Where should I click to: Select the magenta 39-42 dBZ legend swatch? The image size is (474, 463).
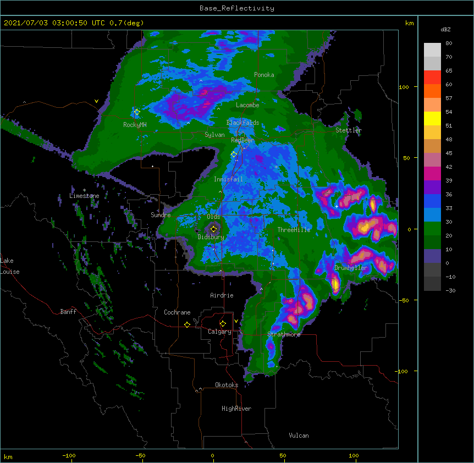click(432, 173)
